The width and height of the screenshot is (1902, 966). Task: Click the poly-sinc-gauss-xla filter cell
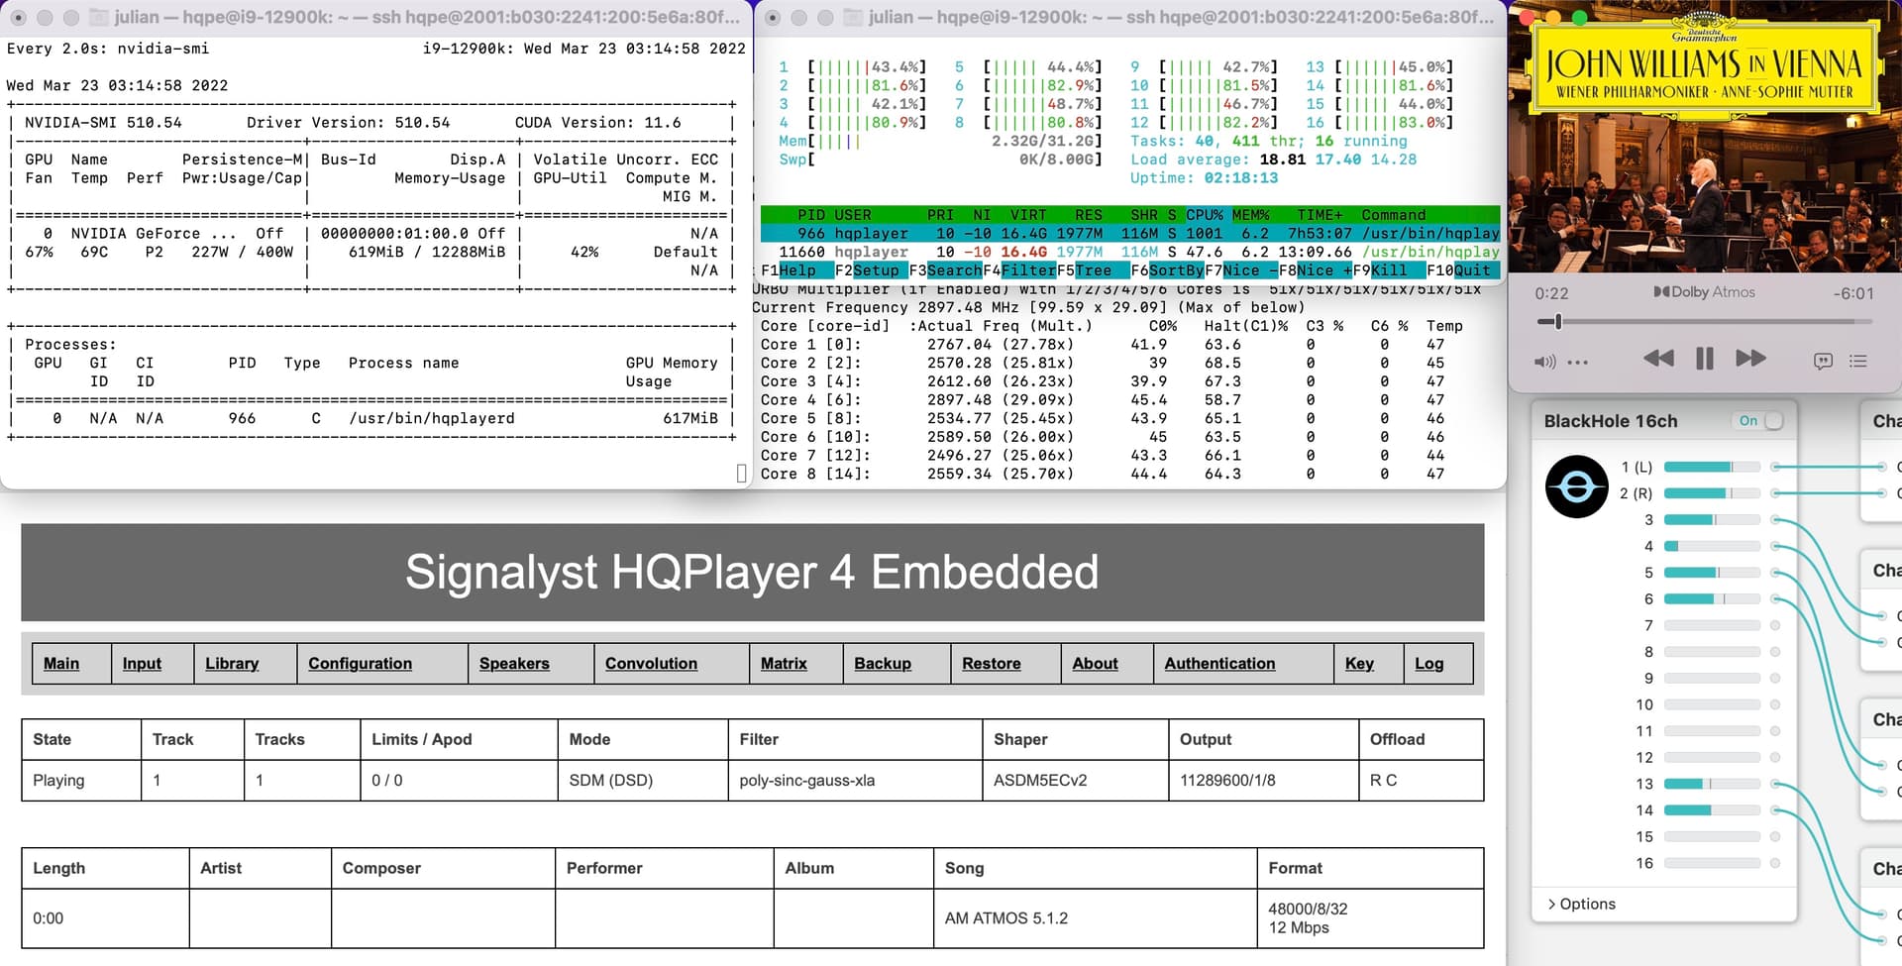click(x=855, y=780)
